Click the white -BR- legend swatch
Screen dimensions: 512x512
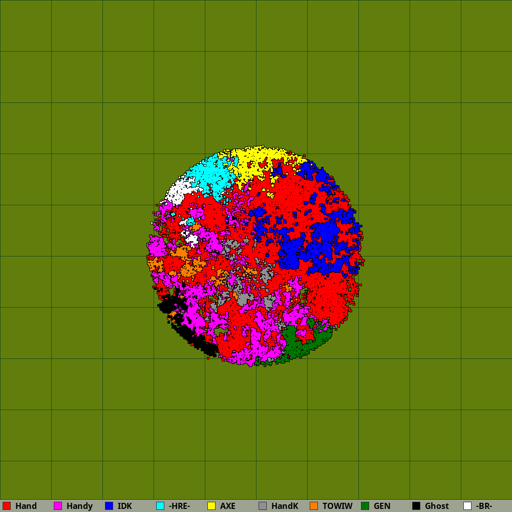(467, 506)
